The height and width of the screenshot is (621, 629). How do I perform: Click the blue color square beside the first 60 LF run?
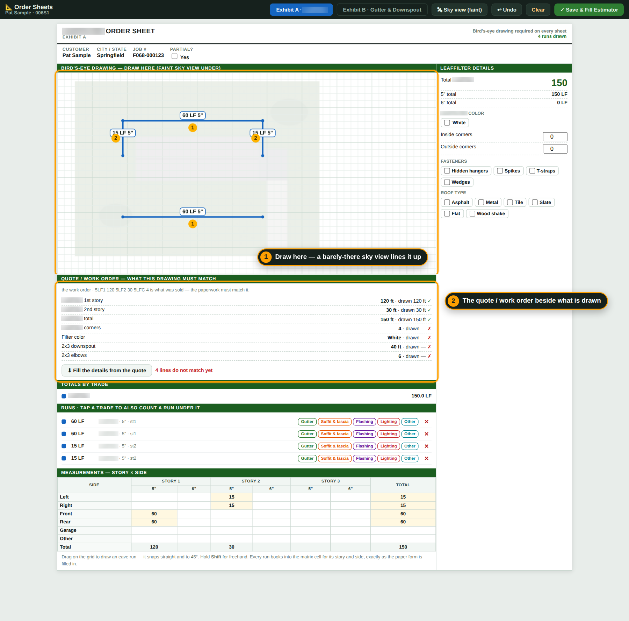point(64,422)
